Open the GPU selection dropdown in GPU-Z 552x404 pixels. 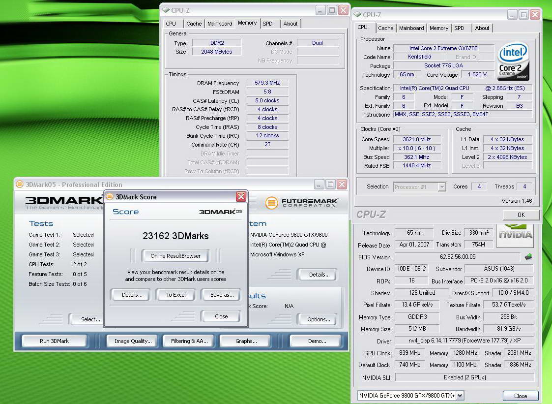click(x=460, y=396)
